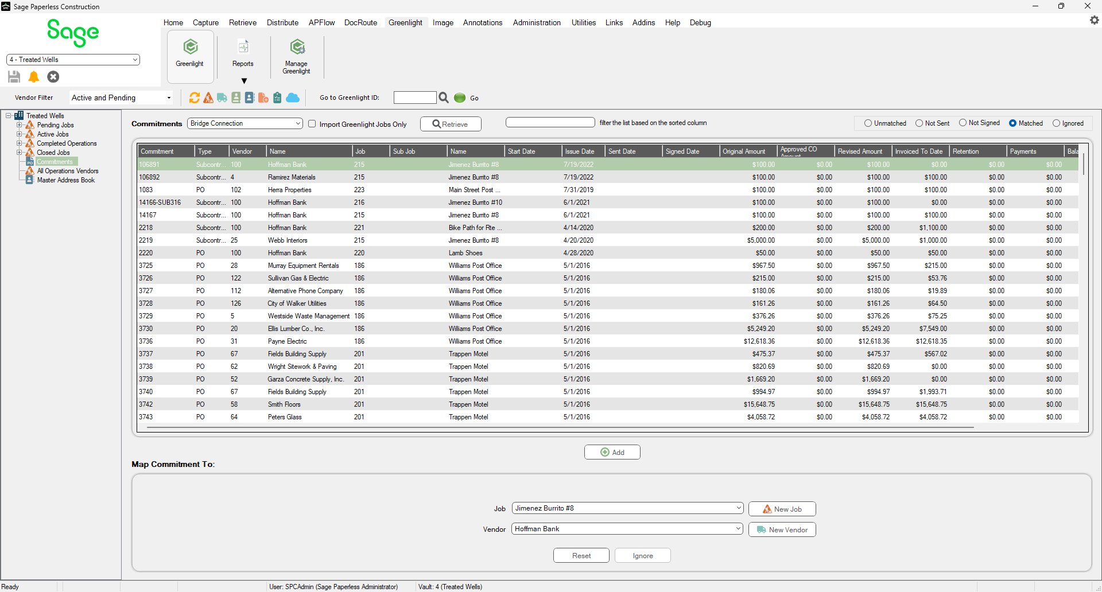This screenshot has width=1102, height=592.
Task: Select the Not Signed radio button
Action: point(963,123)
